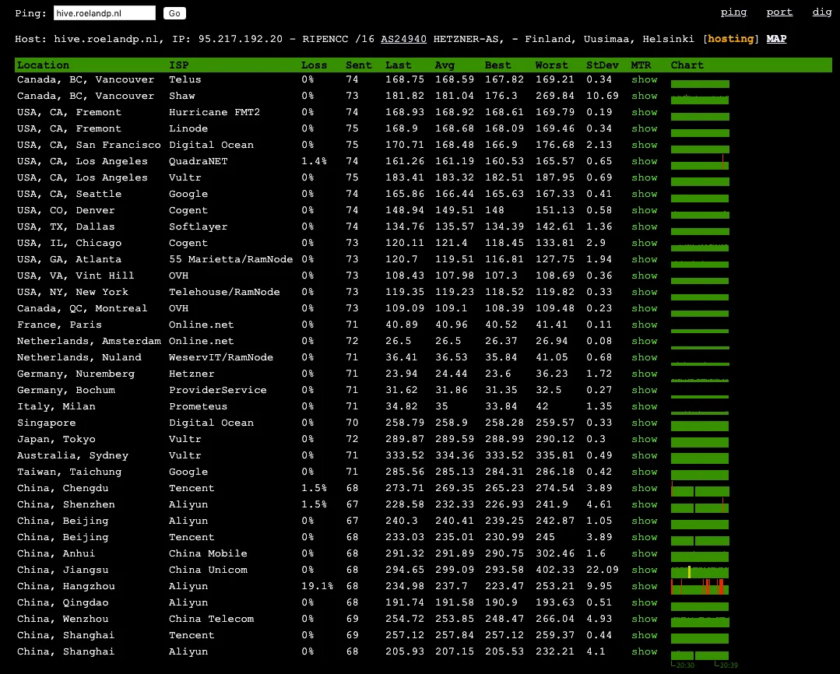Click the 402.33 worst latency value

click(554, 570)
